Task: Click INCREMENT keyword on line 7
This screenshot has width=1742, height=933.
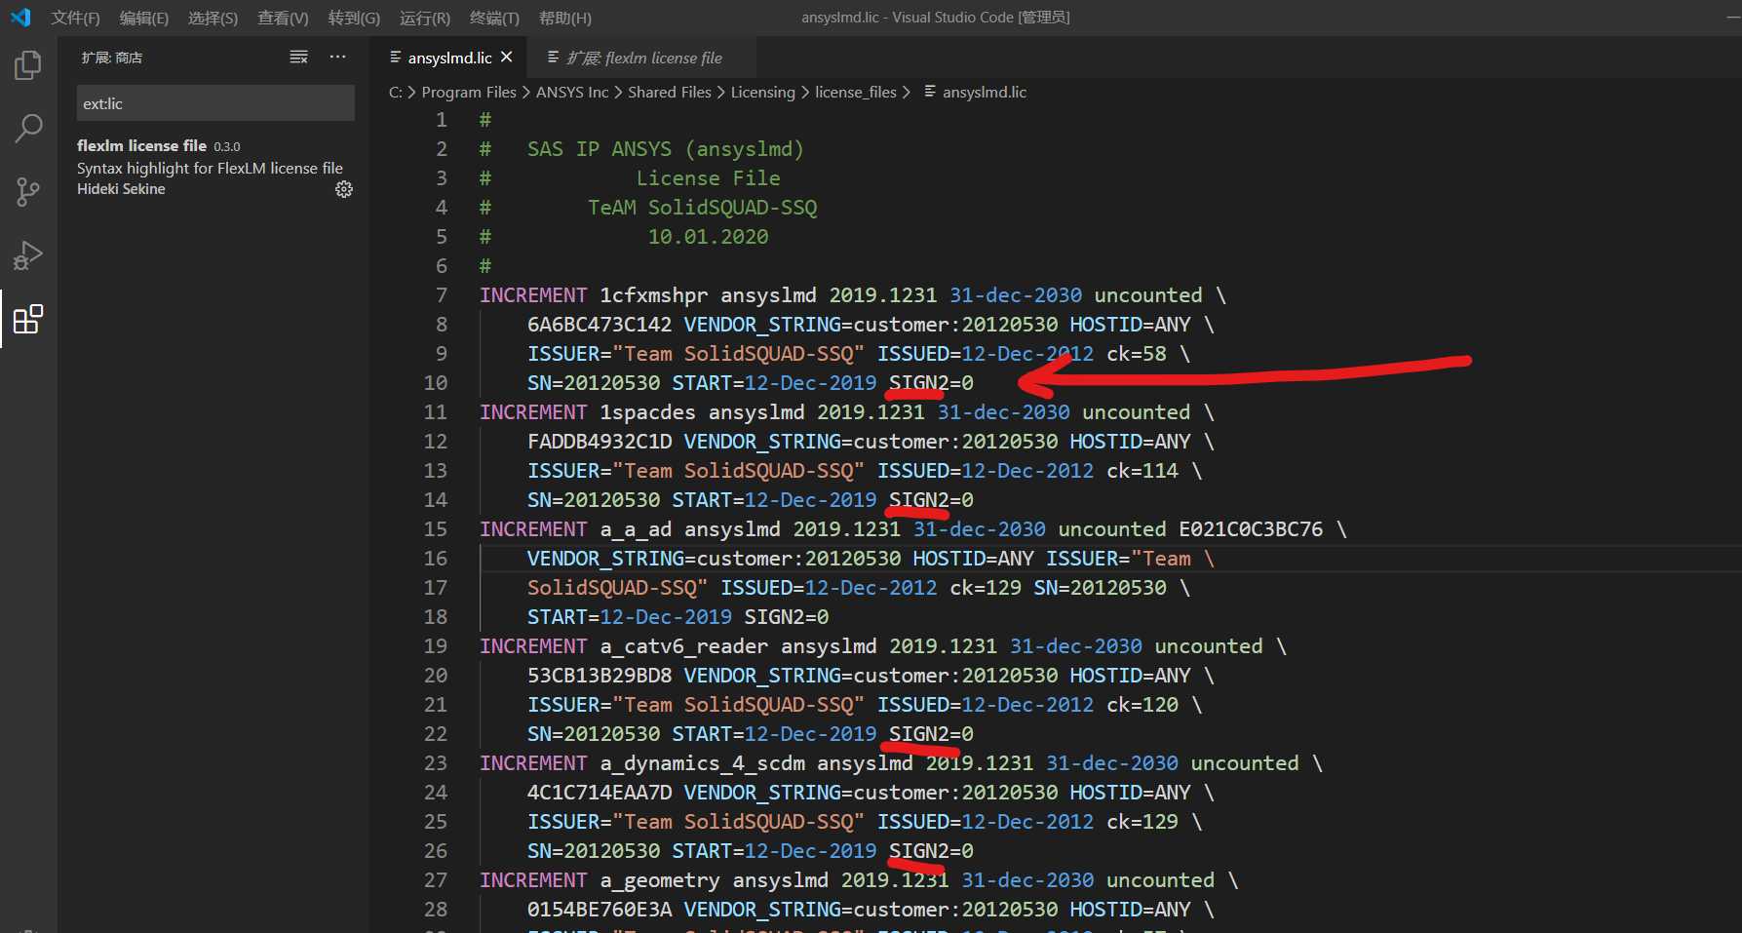Action: click(533, 295)
